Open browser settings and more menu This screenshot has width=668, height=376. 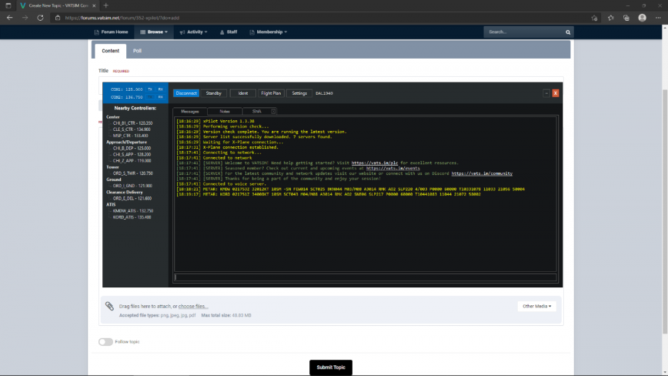click(x=658, y=18)
